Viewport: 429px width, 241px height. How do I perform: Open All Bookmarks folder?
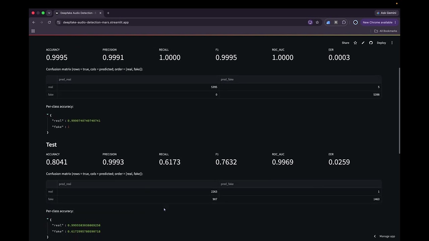coord(386,31)
